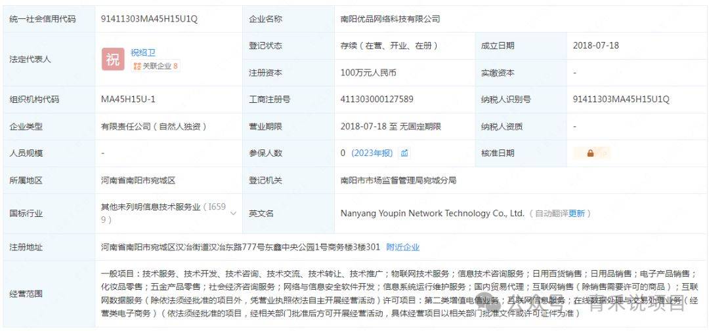
Task: Open the 附近企业 link
Action: coord(403,248)
